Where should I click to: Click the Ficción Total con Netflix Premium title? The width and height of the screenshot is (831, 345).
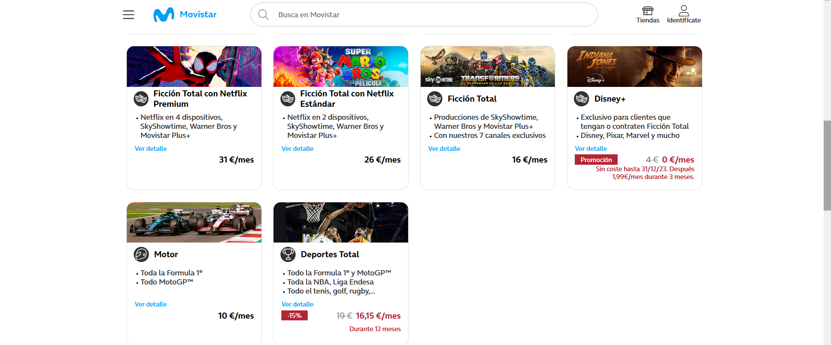200,99
